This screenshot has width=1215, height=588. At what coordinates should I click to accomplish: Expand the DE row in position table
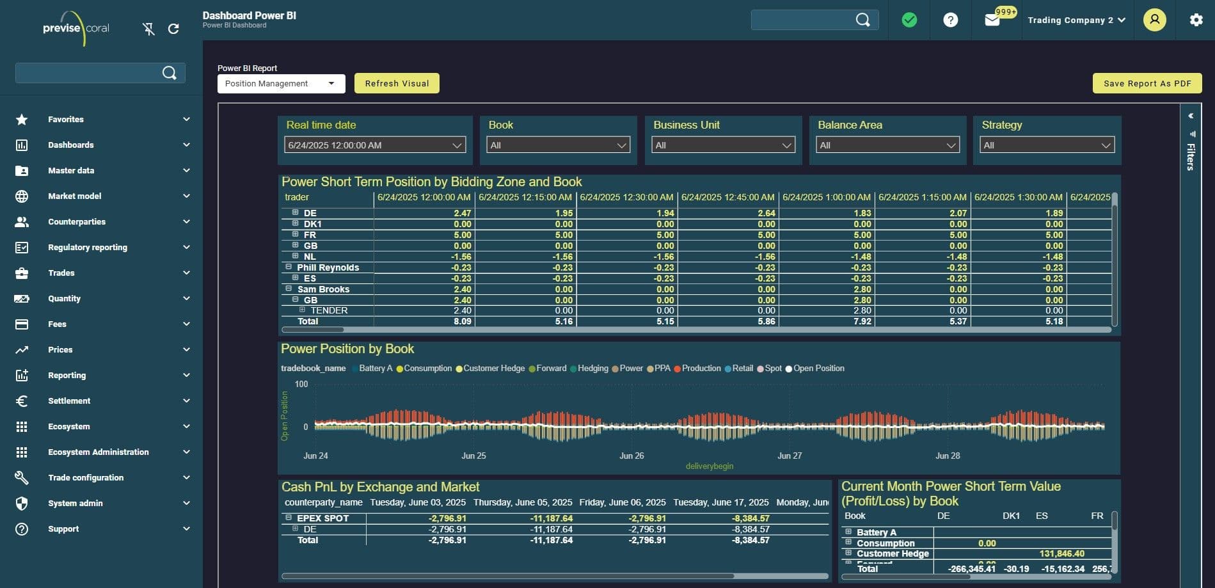pyautogui.click(x=296, y=212)
